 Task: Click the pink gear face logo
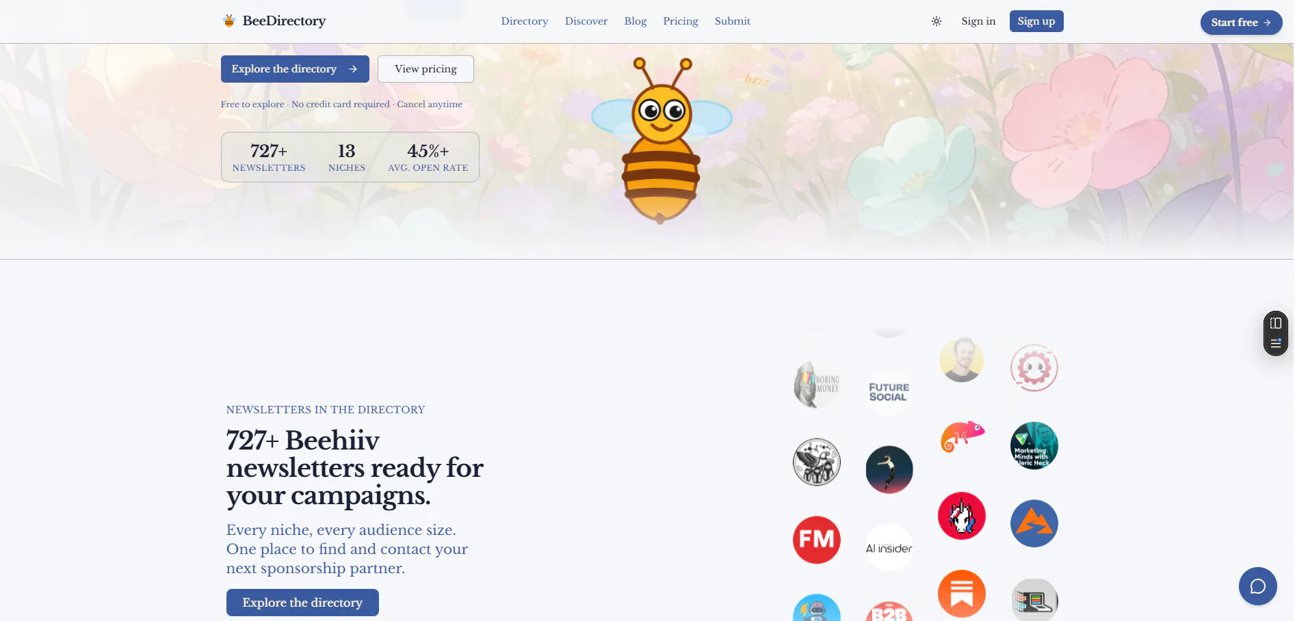point(1034,368)
